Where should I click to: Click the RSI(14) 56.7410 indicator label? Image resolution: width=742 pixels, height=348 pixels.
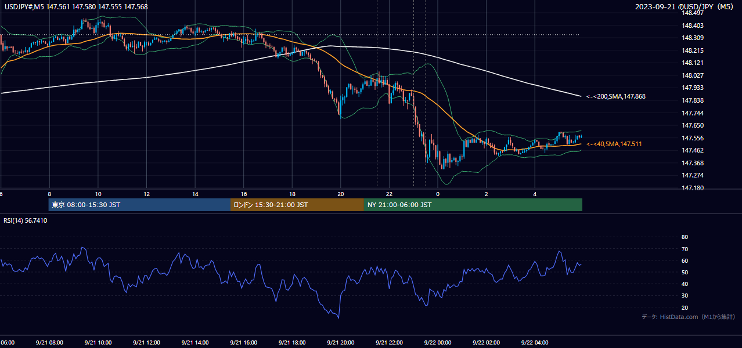26,220
